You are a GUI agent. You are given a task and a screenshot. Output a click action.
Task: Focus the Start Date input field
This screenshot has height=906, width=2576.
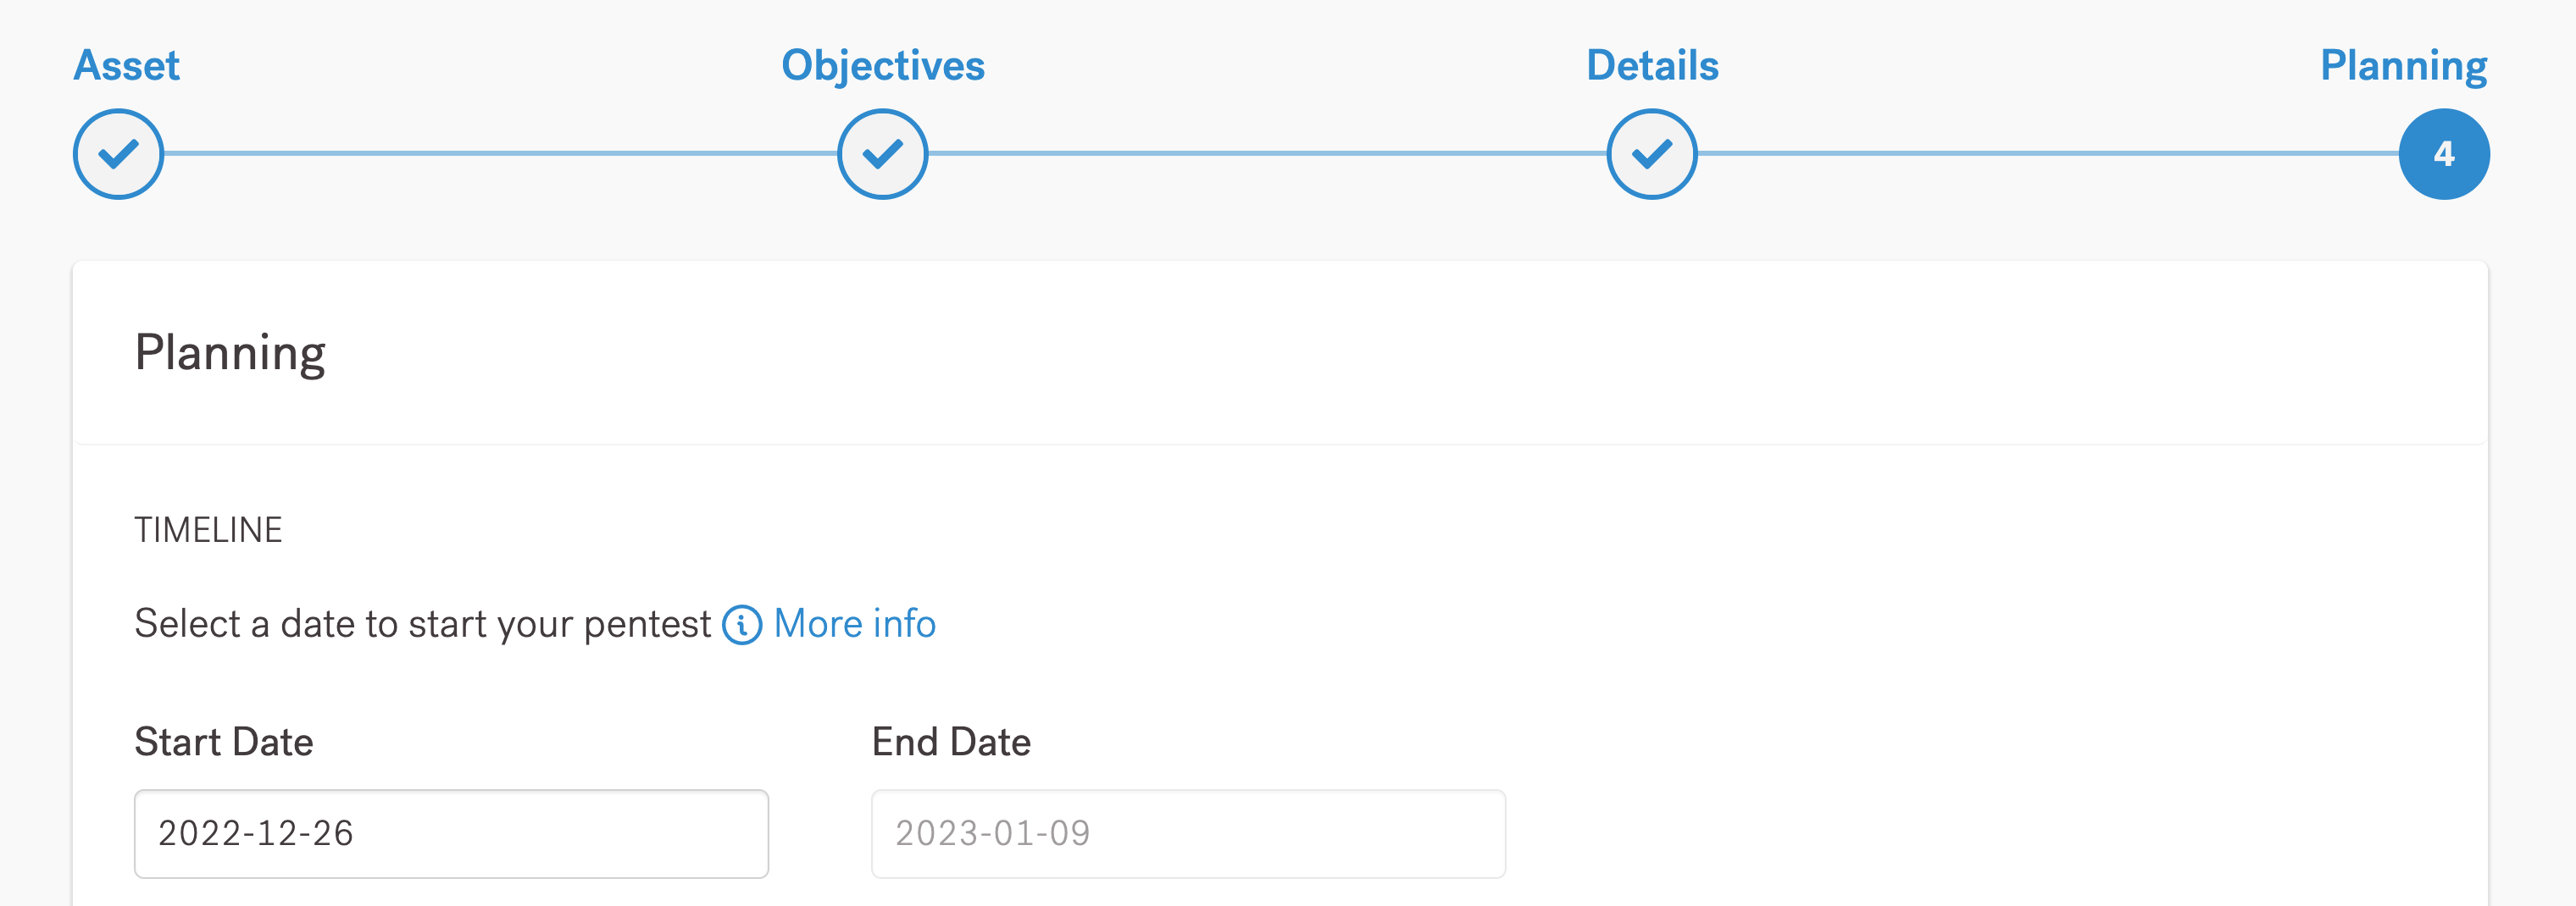tap(451, 833)
